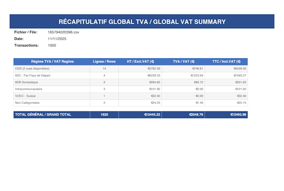This screenshot has width=284, height=191.
Task: Click the title 'RÉCAPITULATIF GLOBAL TVA / GLOBAL VAT SUMMARY'
Action: tap(142, 22)
